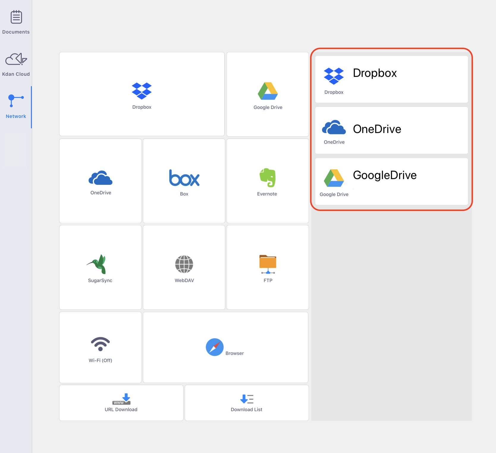Select the GoogleDrive entry in the right panel
Screen dimensions: 496x453
pyautogui.click(x=392, y=181)
